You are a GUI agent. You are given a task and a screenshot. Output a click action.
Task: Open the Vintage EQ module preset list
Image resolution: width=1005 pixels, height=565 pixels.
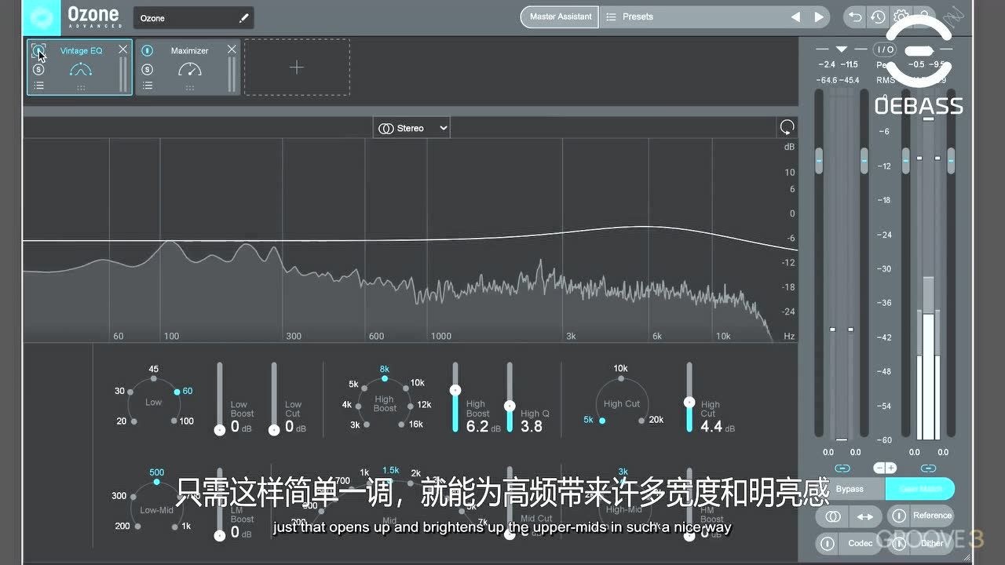tap(38, 86)
